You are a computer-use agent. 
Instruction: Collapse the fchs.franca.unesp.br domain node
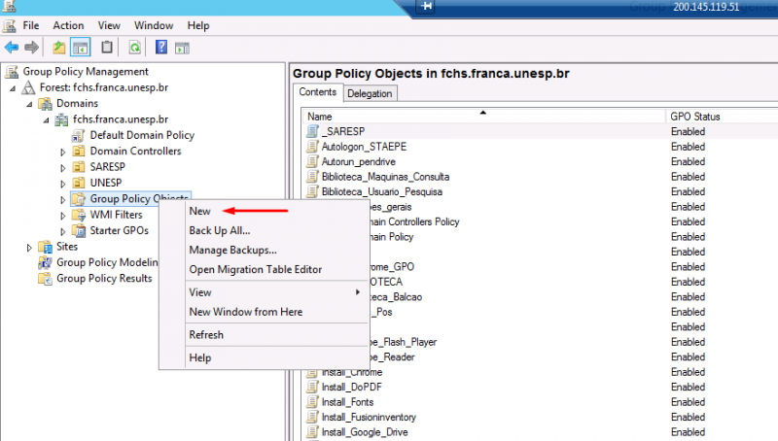[46, 120]
